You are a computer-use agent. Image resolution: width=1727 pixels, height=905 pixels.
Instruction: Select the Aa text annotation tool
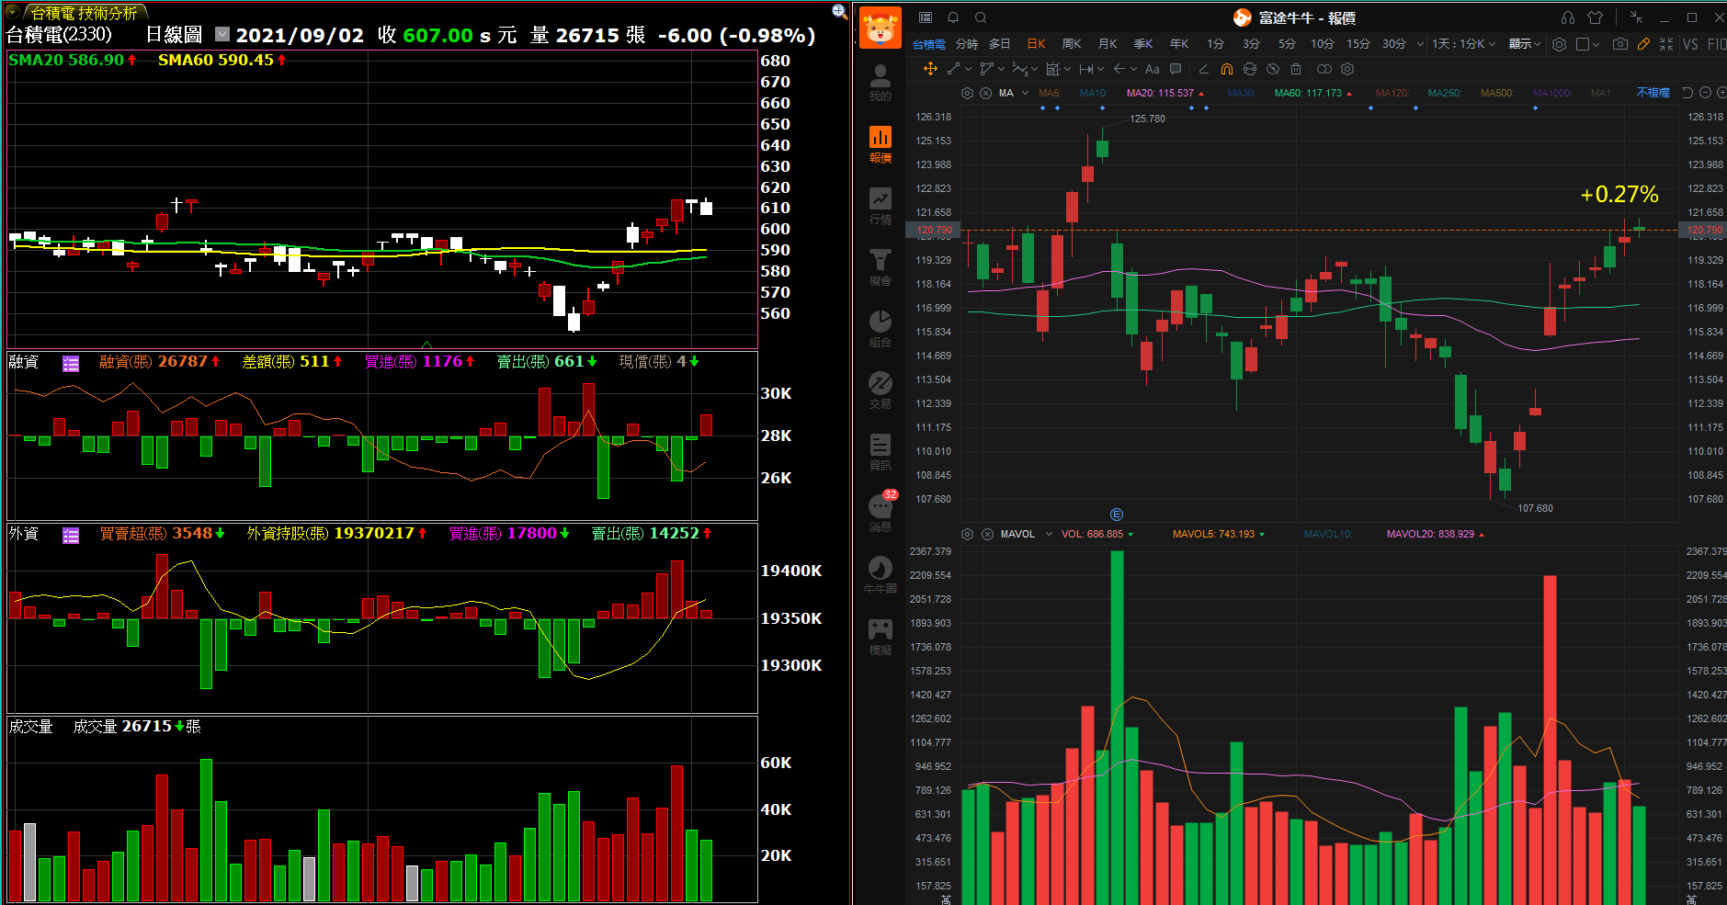tap(1152, 69)
